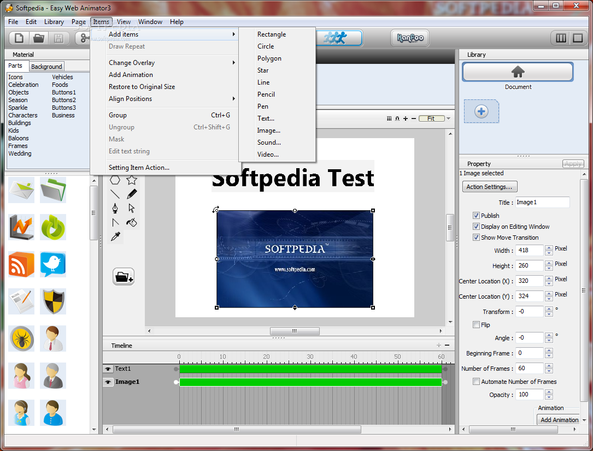The height and width of the screenshot is (451, 593).
Task: Collapse timeline rows with the minus button
Action: point(447,345)
